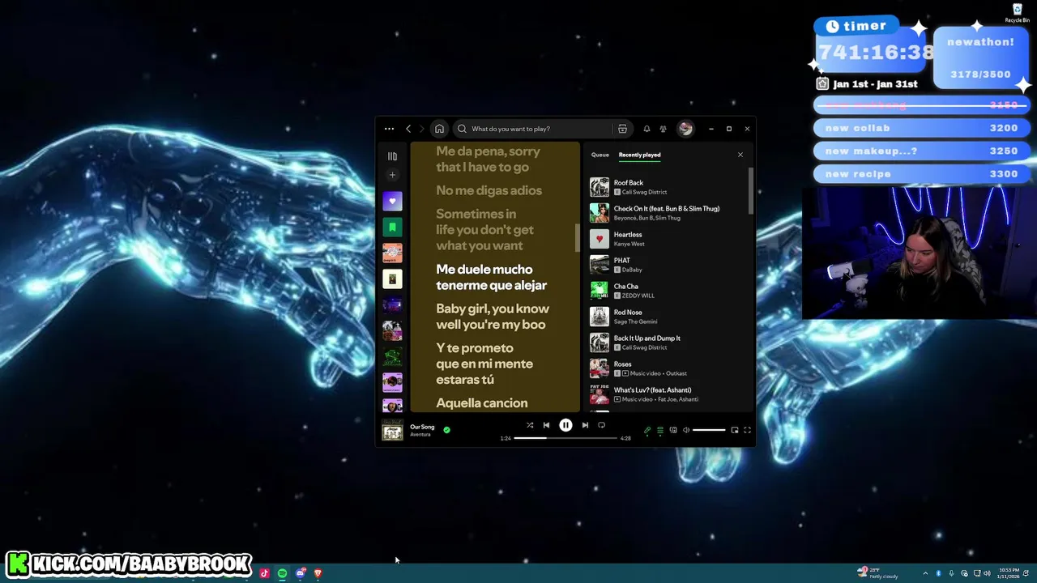This screenshot has height=583, width=1037.
Task: Open TikTok from the taskbar
Action: tap(264, 573)
